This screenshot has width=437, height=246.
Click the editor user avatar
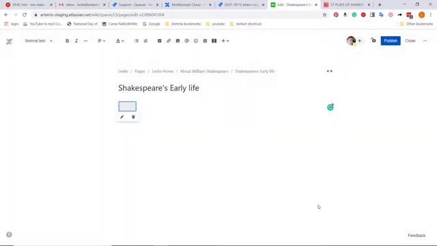tap(351, 41)
